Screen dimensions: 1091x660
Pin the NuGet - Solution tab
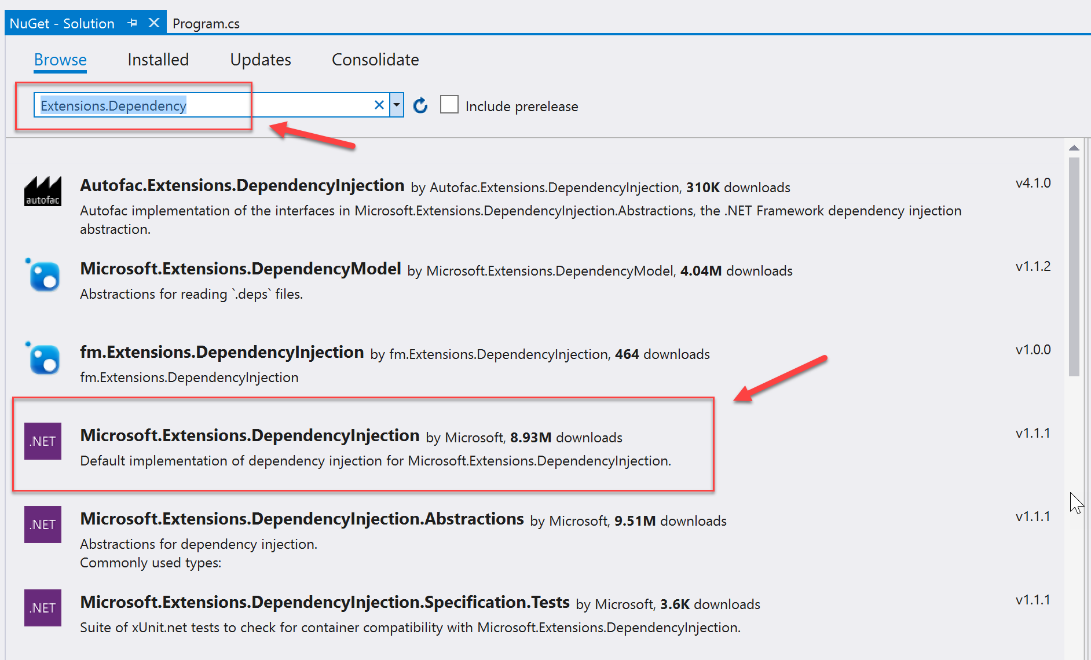tap(133, 23)
